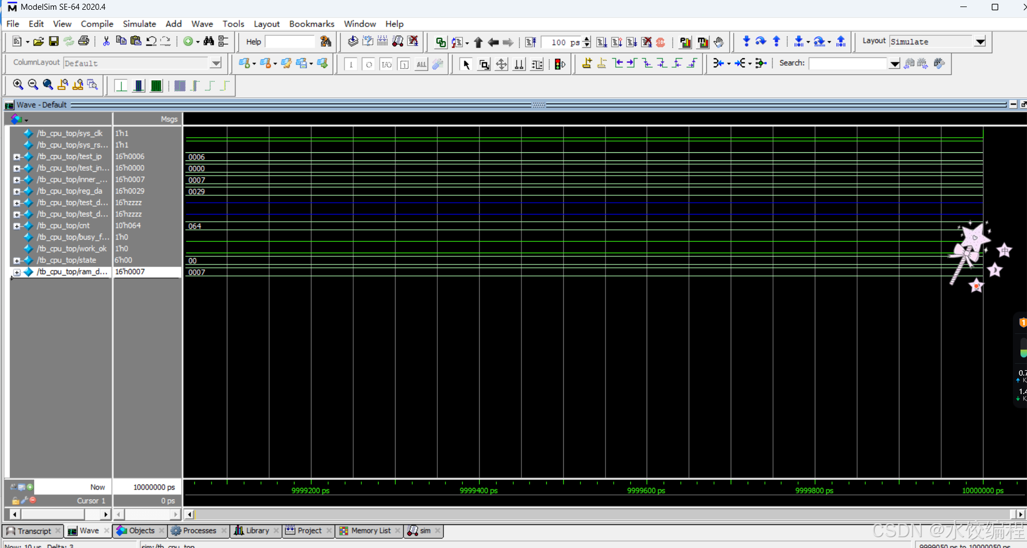1027x548 pixels.
Task: Click the Run -All icon
Action: pos(631,42)
